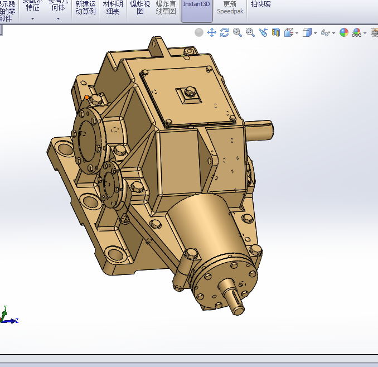Click the 爆炸视图 button

pos(140,8)
